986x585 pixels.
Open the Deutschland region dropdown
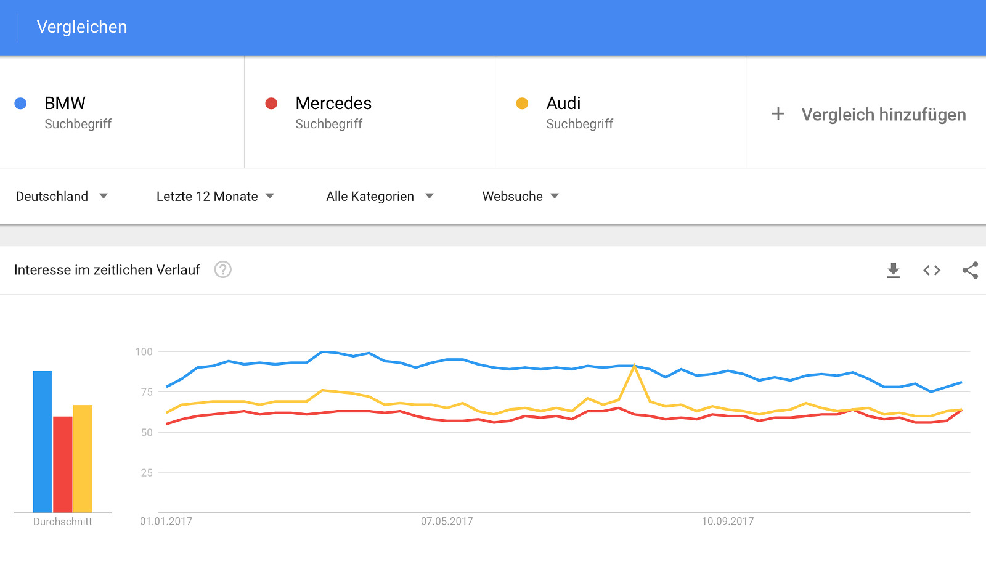pos(62,197)
